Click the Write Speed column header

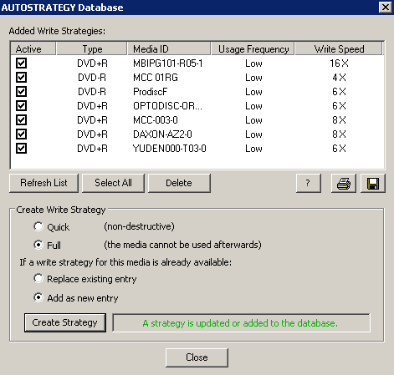[339, 49]
